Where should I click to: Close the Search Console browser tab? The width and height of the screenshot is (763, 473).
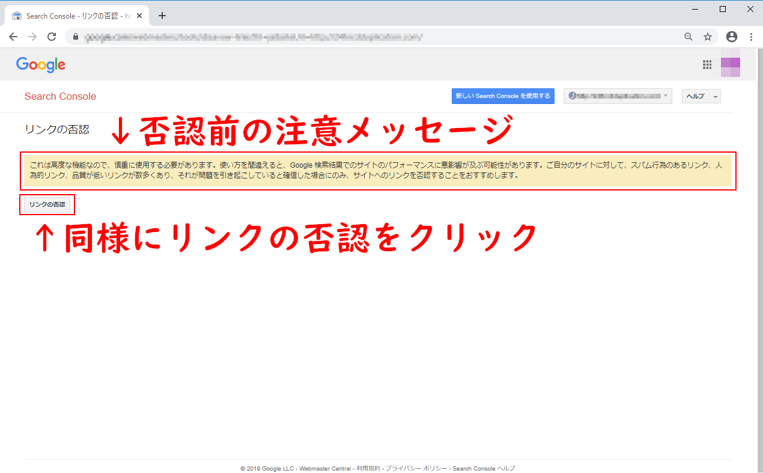[x=139, y=16]
